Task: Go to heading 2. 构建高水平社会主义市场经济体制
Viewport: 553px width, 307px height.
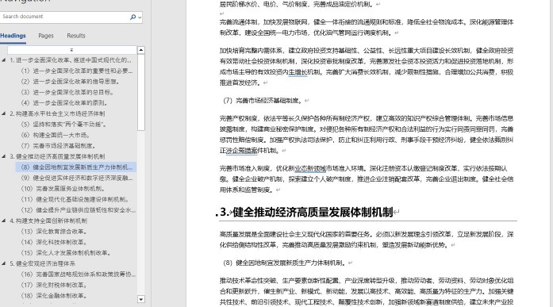Action: (x=57, y=113)
